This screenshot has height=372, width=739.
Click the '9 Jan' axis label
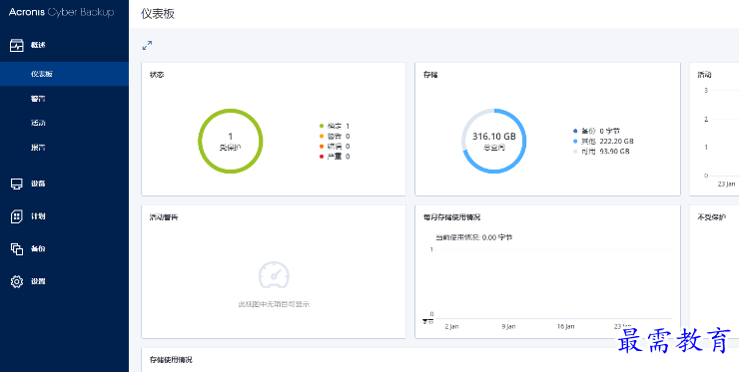(x=508, y=326)
